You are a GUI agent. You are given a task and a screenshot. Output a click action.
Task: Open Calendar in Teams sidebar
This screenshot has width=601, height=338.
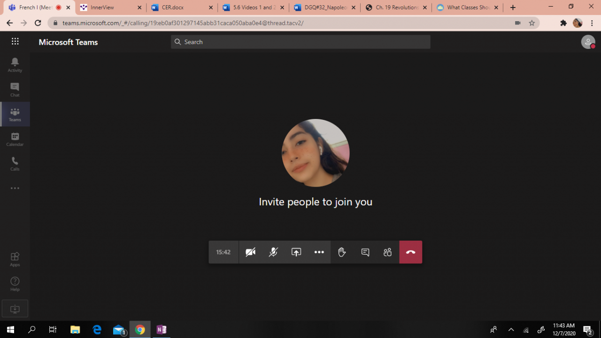(15, 139)
